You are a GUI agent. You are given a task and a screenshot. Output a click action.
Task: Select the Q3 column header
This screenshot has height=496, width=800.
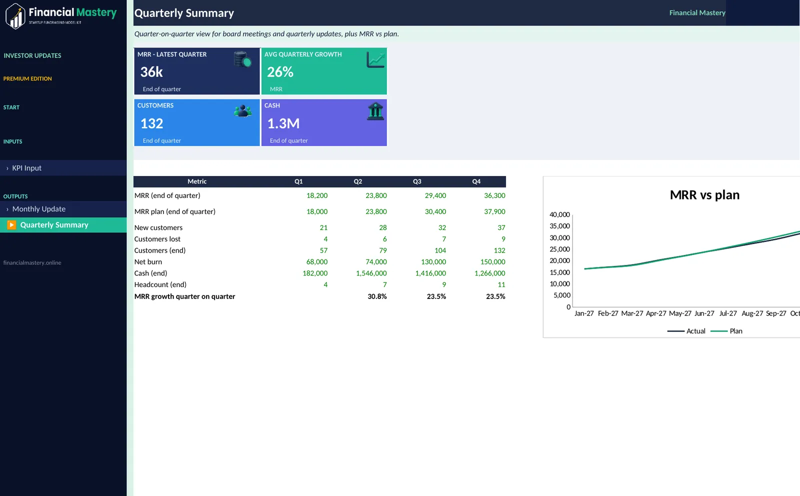click(417, 181)
